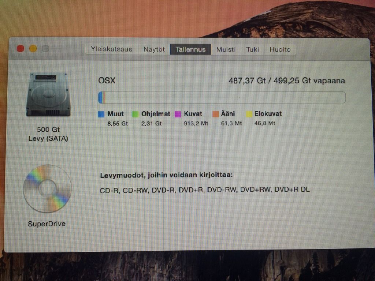
Task: Click the red close window button
Action: [x=21, y=49]
